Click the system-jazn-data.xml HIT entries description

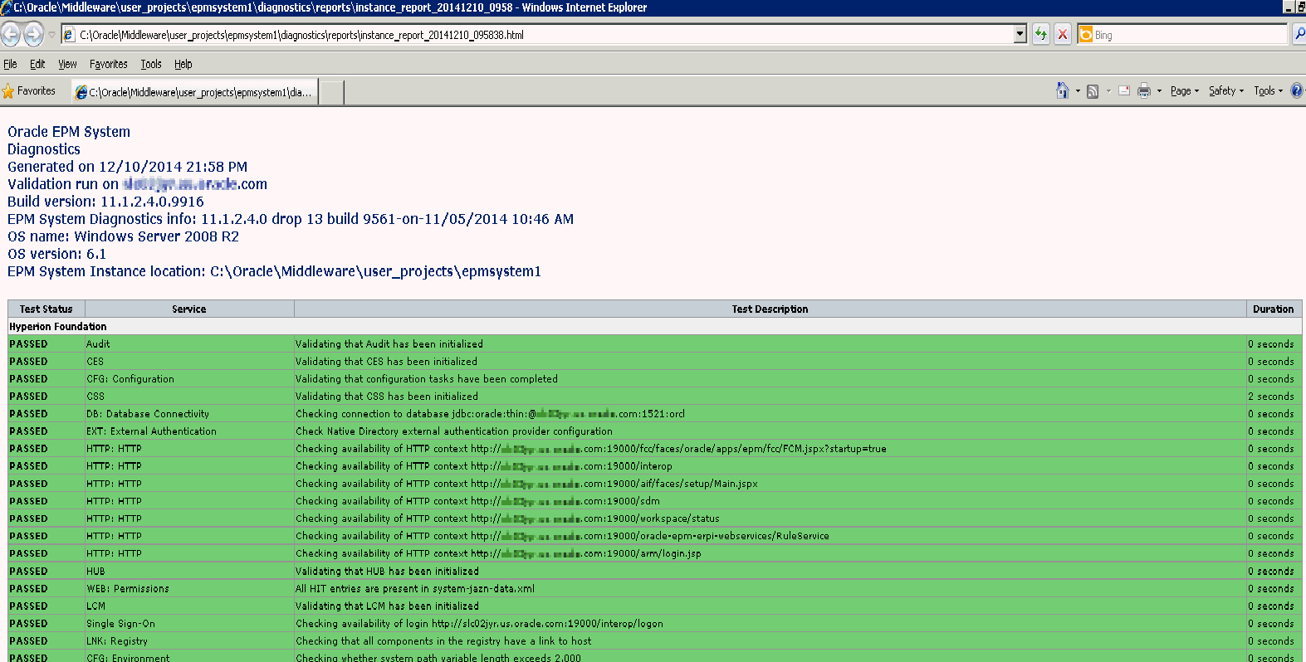415,588
